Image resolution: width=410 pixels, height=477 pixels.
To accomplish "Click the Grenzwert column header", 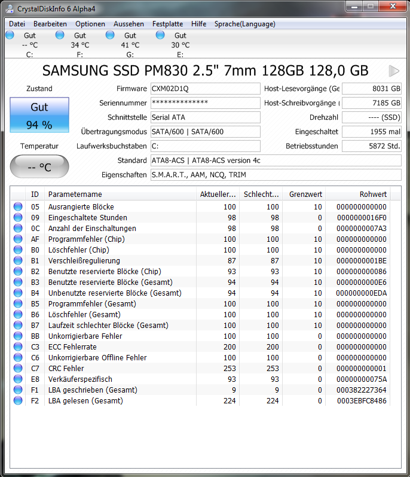I will click(x=304, y=195).
